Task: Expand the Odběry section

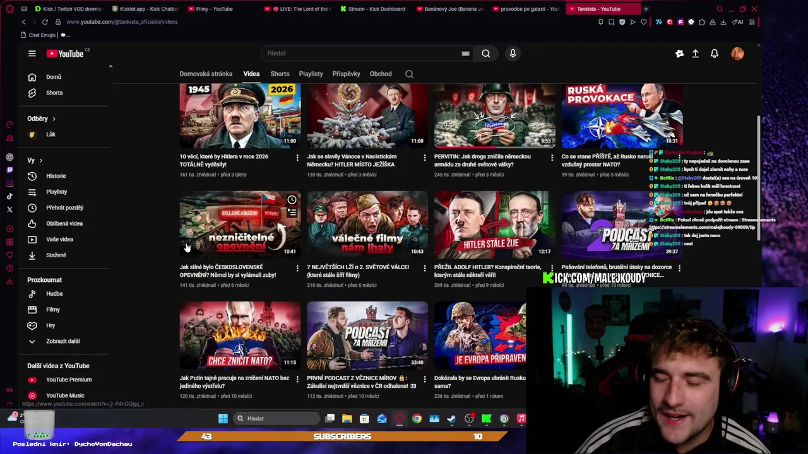Action: [41, 119]
